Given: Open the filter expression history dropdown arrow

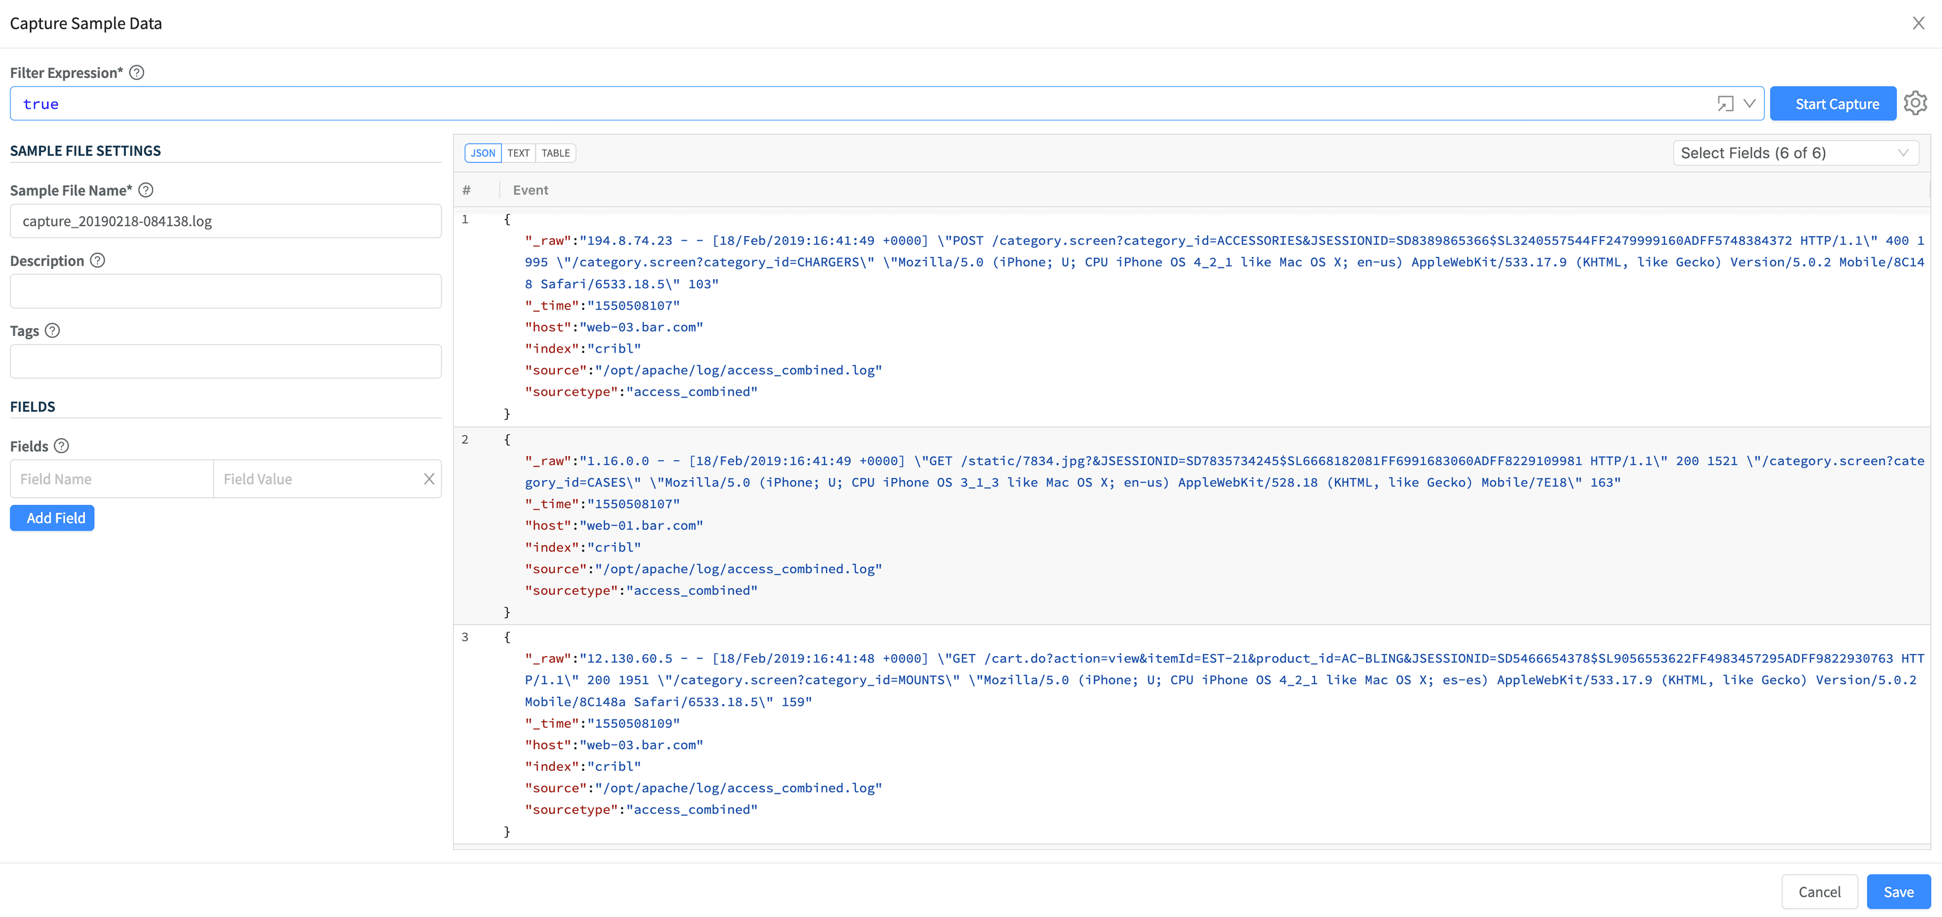Looking at the screenshot, I should 1750,103.
